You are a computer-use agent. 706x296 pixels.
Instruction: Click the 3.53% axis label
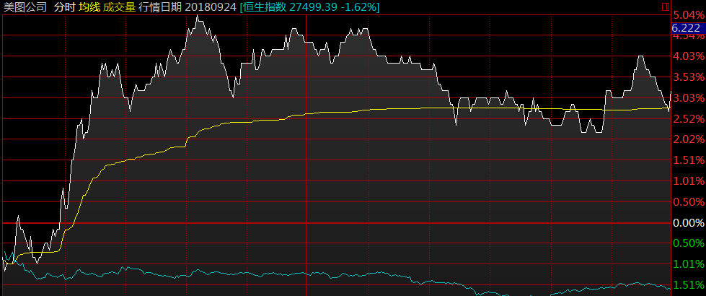point(688,77)
